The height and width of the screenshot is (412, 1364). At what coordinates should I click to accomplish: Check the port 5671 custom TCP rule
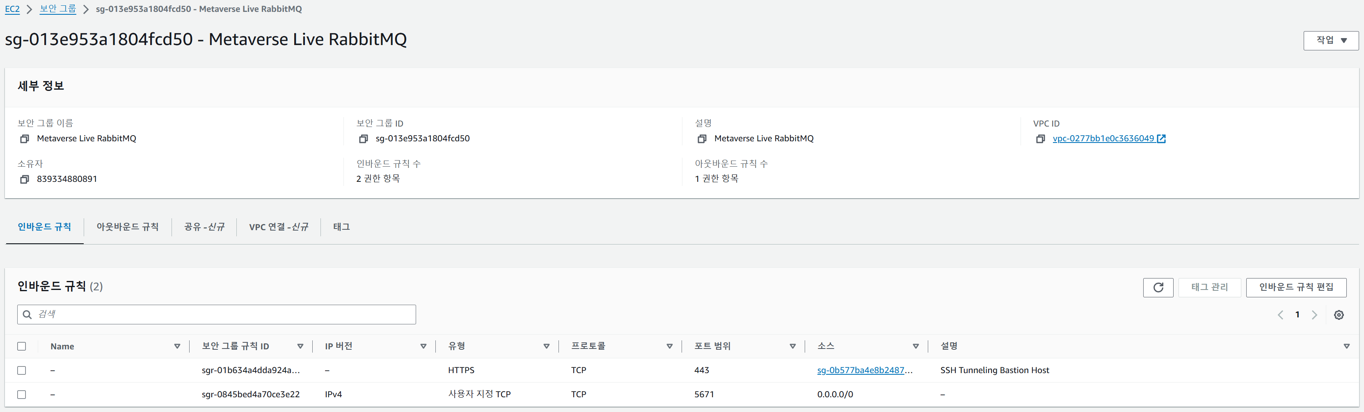(22, 394)
